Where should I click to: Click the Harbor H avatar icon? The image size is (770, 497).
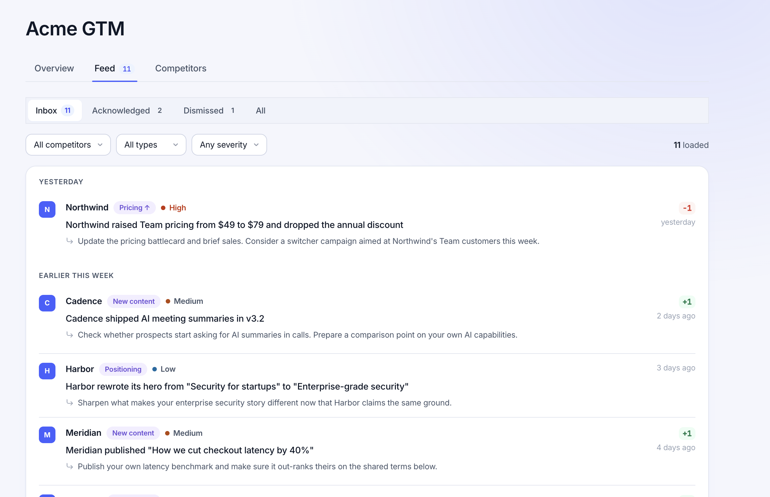click(47, 371)
